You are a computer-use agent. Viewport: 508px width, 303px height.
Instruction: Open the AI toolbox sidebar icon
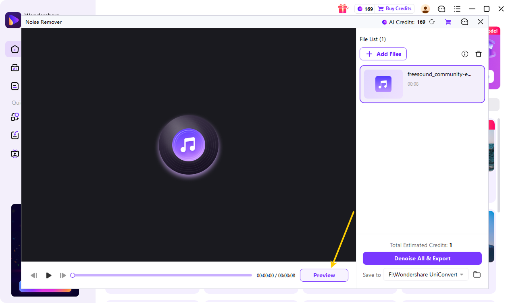(15, 68)
